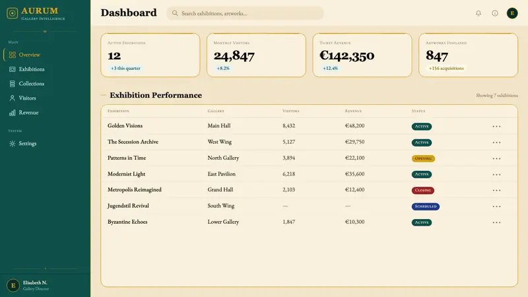Click the Visitors person icon
This screenshot has width=528, height=297.
pyautogui.click(x=12, y=98)
